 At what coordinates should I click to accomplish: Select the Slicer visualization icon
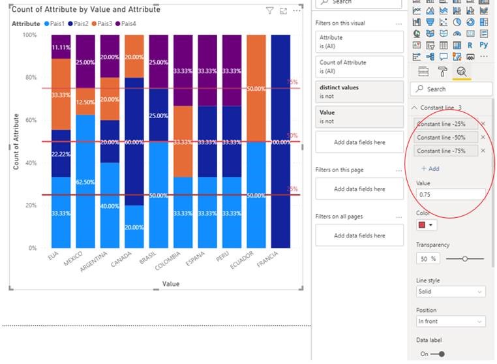[x=430, y=46]
